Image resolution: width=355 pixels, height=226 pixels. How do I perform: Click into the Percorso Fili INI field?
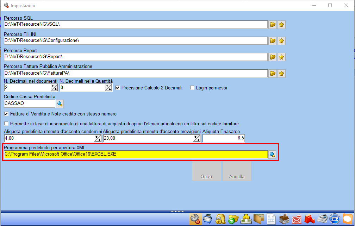136,41
